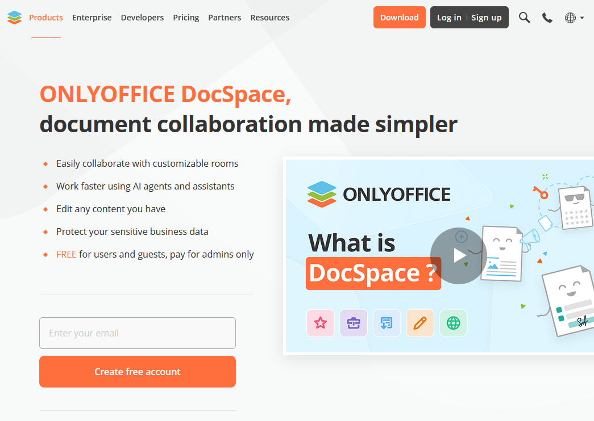
Task: Open the Resources menu
Action: pos(270,18)
